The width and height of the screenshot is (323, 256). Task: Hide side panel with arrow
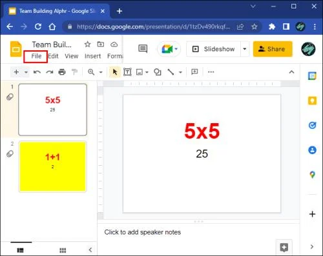tap(312, 246)
